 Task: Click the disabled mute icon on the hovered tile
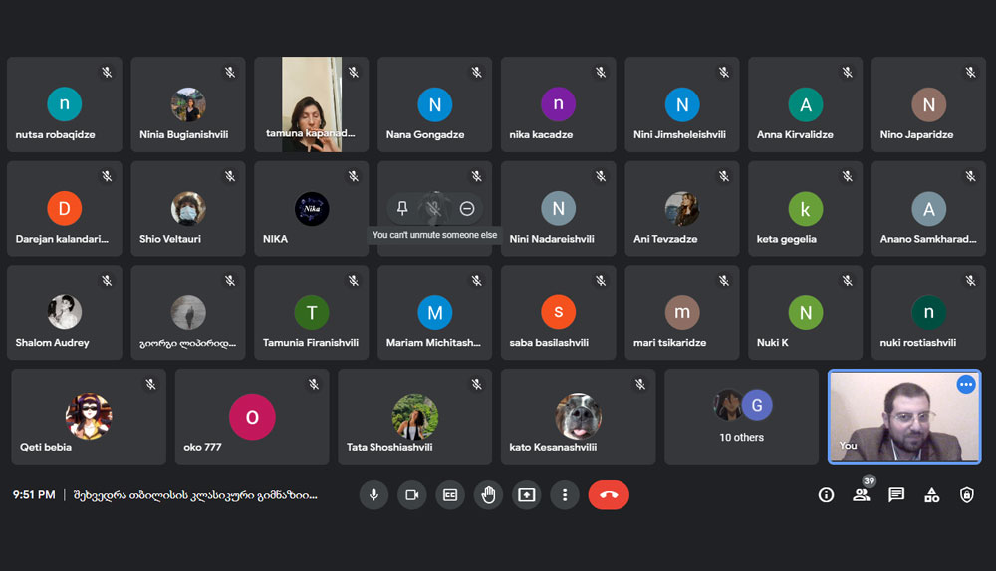point(434,208)
